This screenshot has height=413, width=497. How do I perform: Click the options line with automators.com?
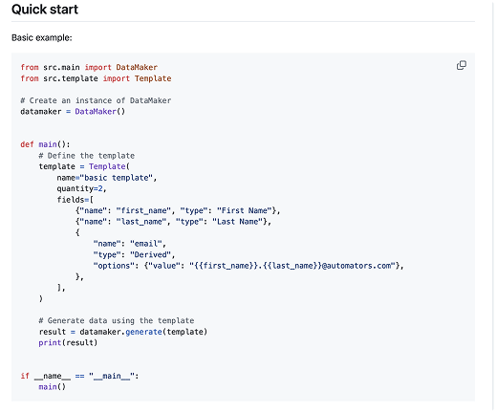248,266
